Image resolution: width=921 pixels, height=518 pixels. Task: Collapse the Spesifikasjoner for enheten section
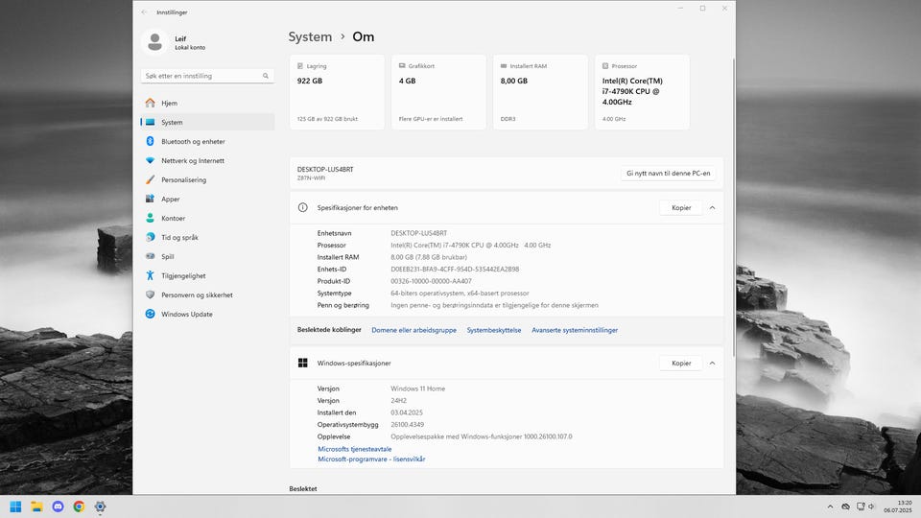point(712,207)
